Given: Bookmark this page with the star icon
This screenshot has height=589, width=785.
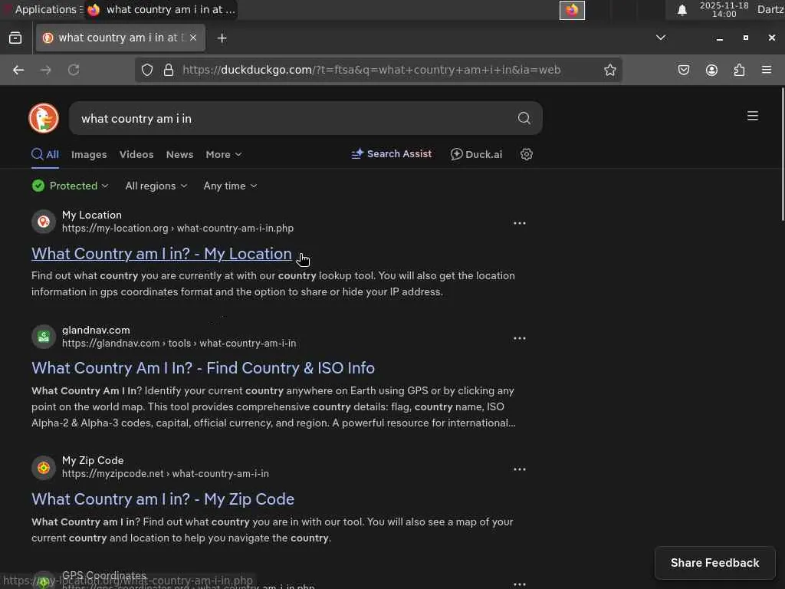Looking at the screenshot, I should [610, 70].
